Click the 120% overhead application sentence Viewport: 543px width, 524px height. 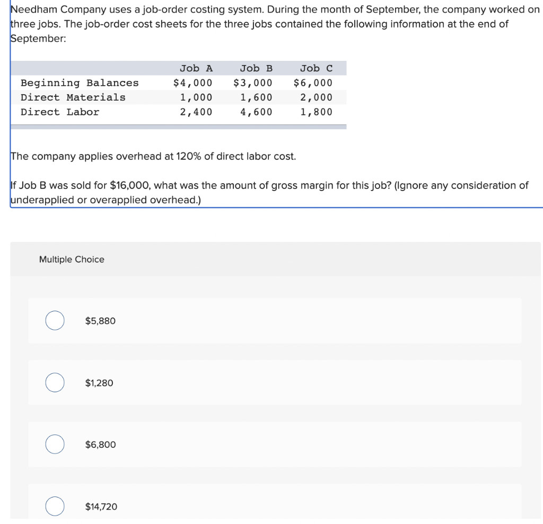(153, 157)
